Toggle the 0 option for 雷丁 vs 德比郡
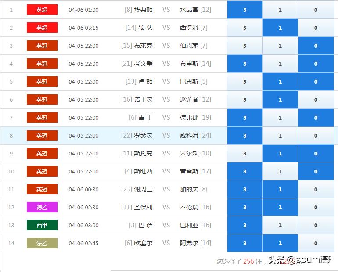 [x=316, y=117]
